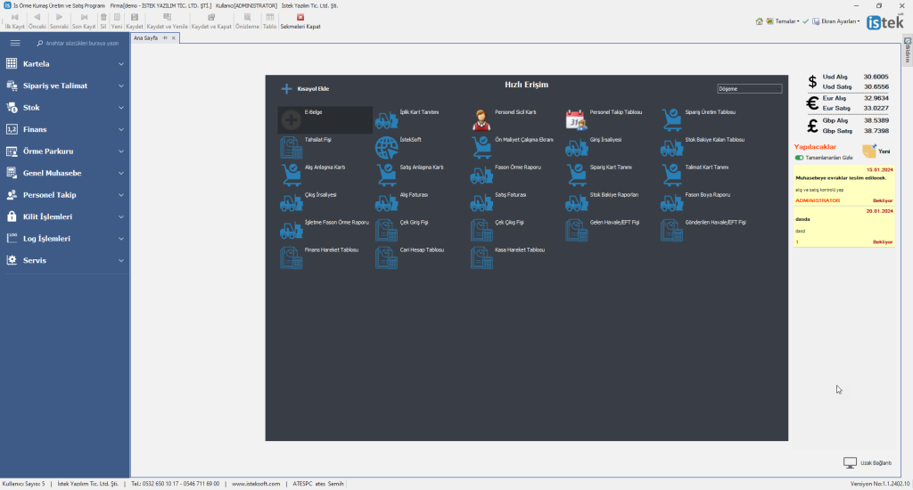Image resolution: width=913 pixels, height=490 pixels.
Task: Select the Ana Sayfa tab
Action: click(x=145, y=38)
